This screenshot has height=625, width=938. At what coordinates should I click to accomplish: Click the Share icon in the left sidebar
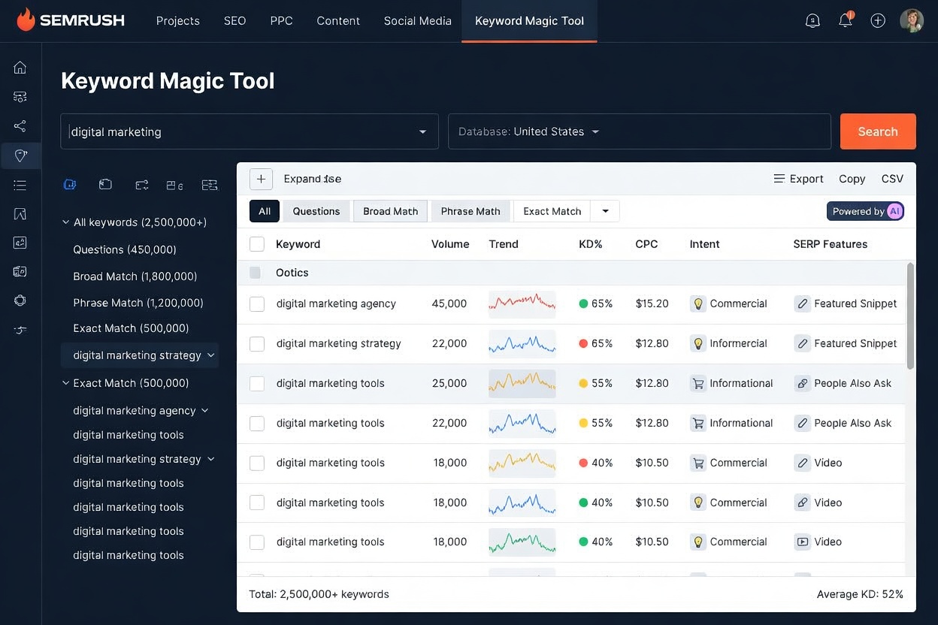(x=20, y=125)
